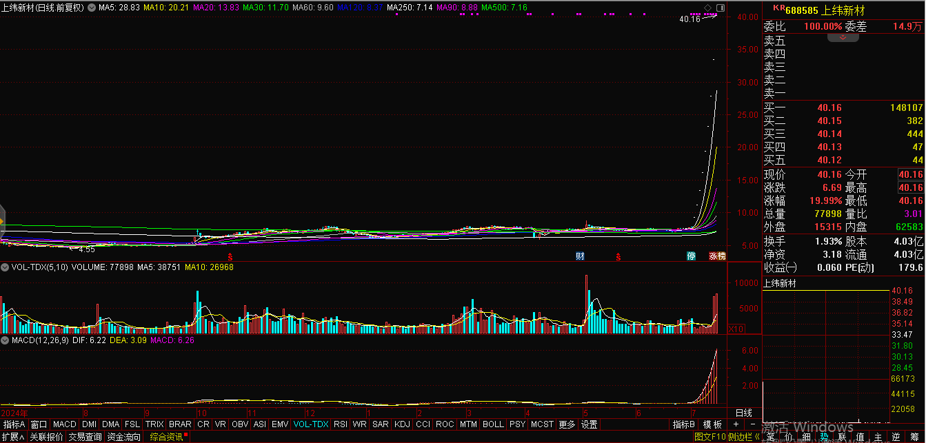
Task: Click the diamond marker icon above the chart
Action: pos(708,8)
